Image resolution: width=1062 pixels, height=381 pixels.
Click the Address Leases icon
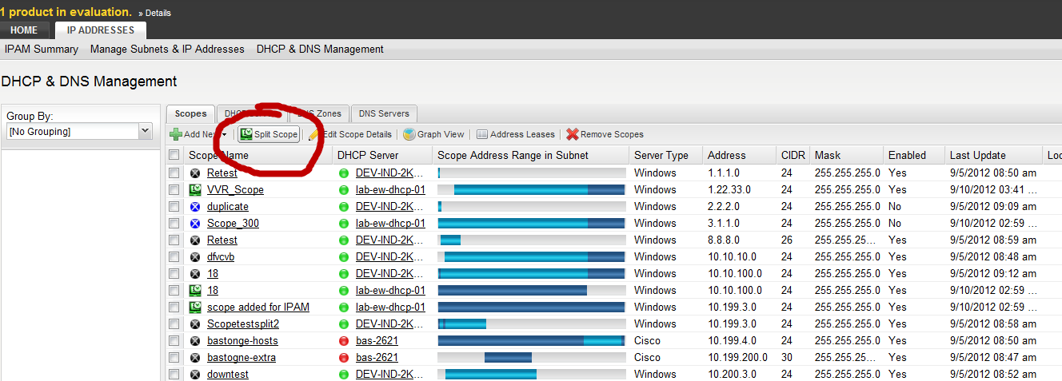482,134
